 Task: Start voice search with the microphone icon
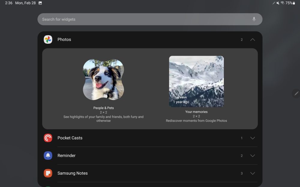pos(254,19)
